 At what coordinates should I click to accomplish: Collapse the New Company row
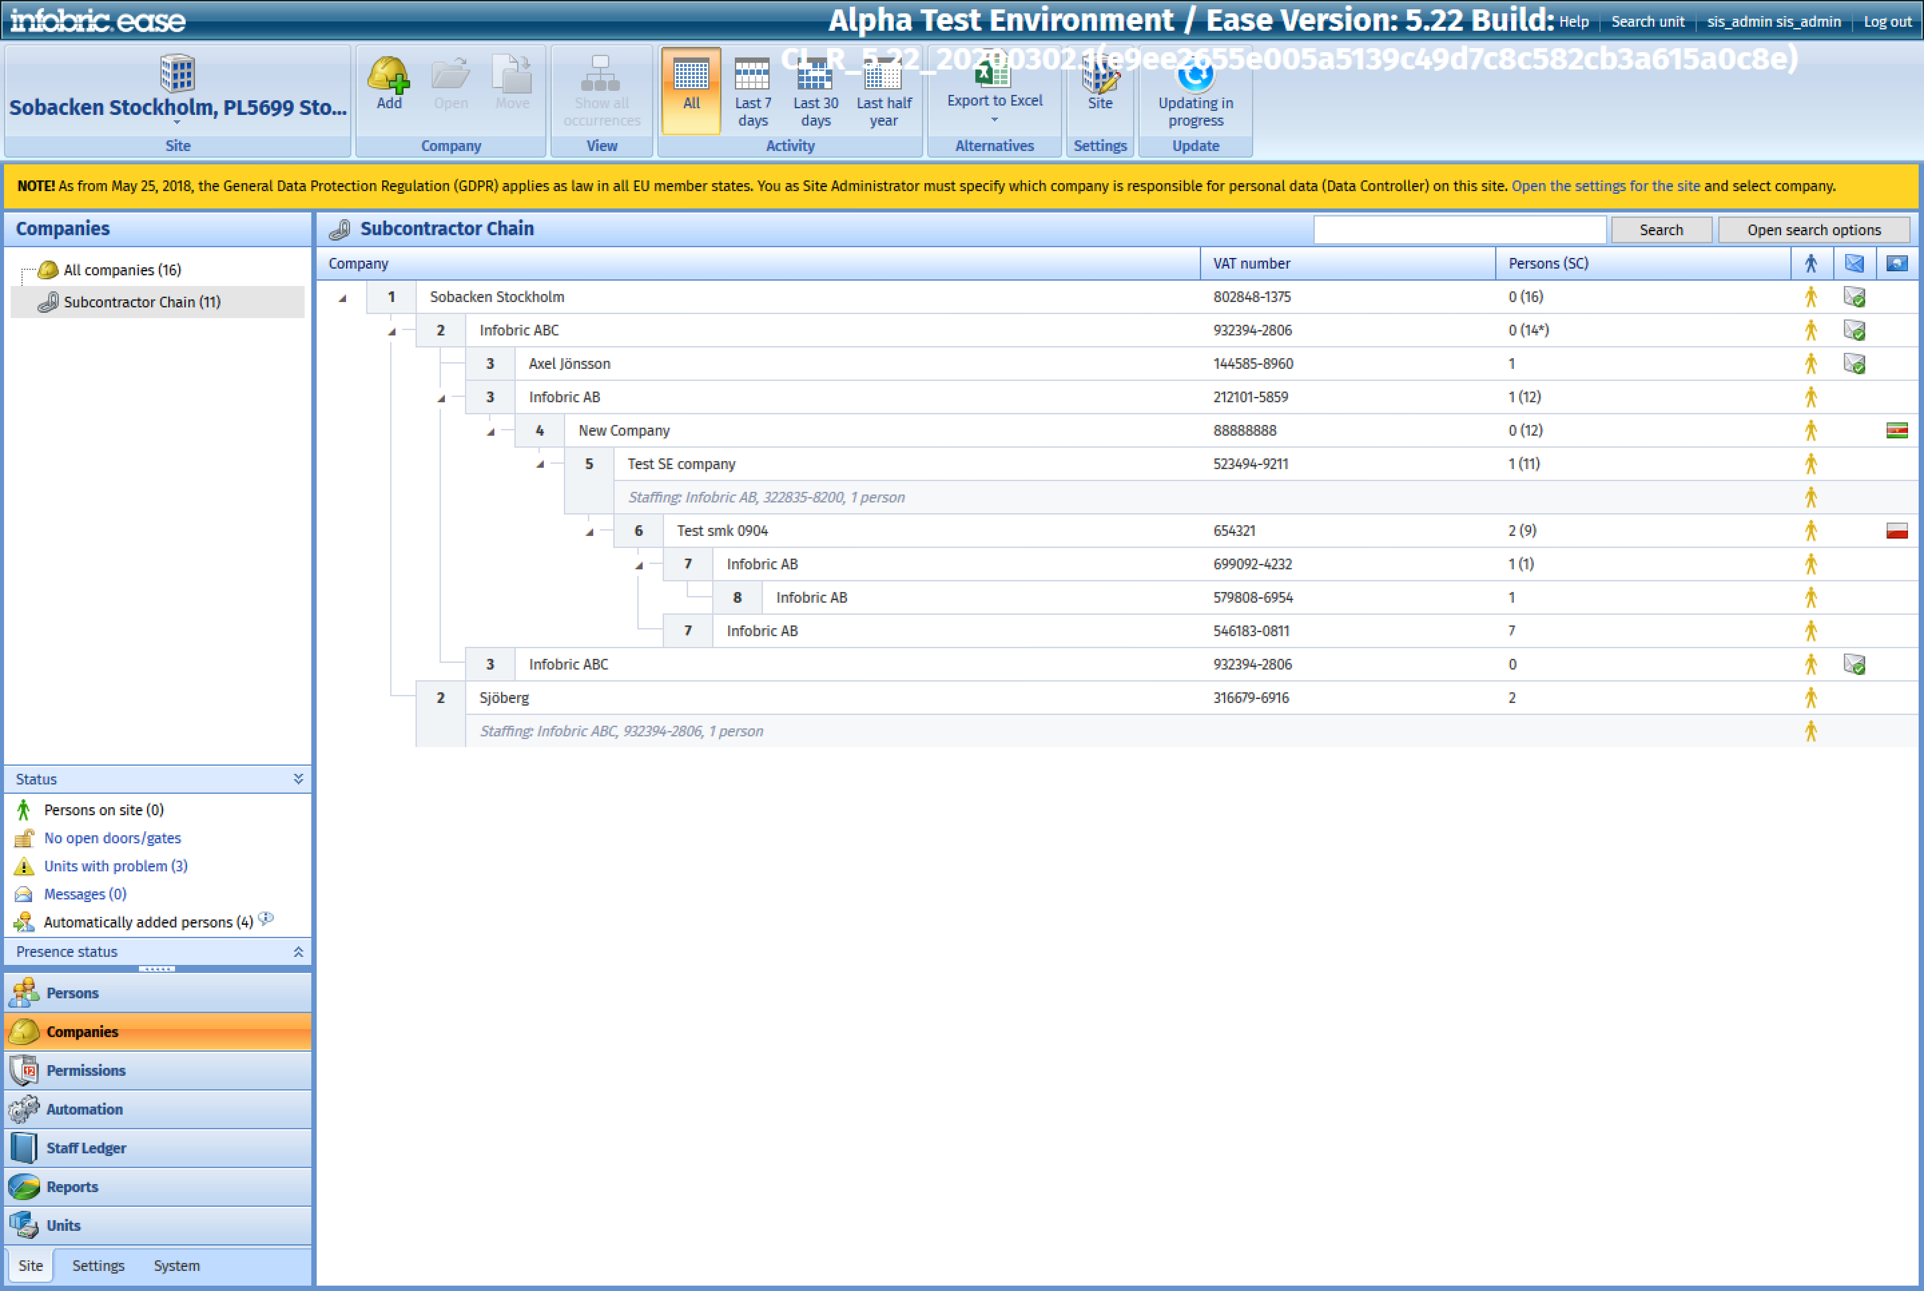(490, 432)
